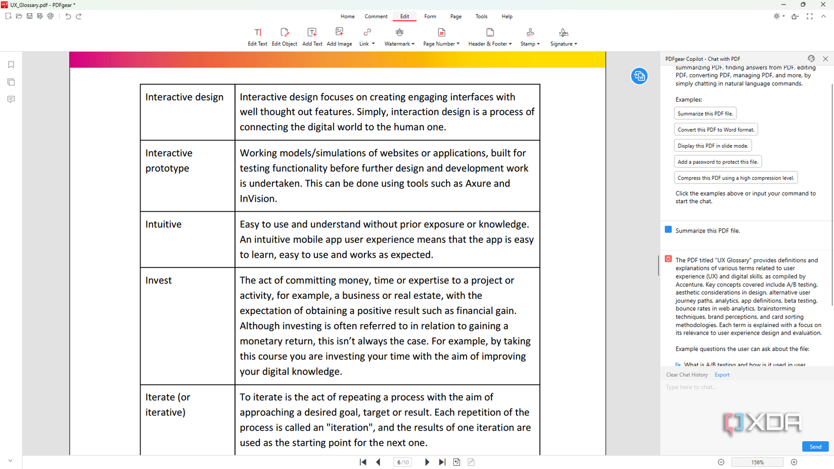The height and width of the screenshot is (469, 834).
Task: Expand the left sidebar using bottom chevron
Action: pos(11,461)
